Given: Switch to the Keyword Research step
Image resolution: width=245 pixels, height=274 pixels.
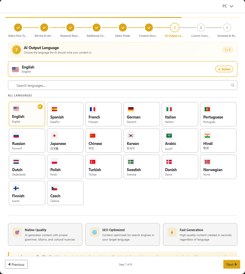Looking at the screenshot, I should pos(70,27).
